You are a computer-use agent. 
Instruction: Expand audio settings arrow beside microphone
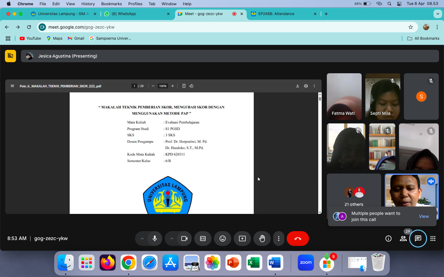coord(142,239)
